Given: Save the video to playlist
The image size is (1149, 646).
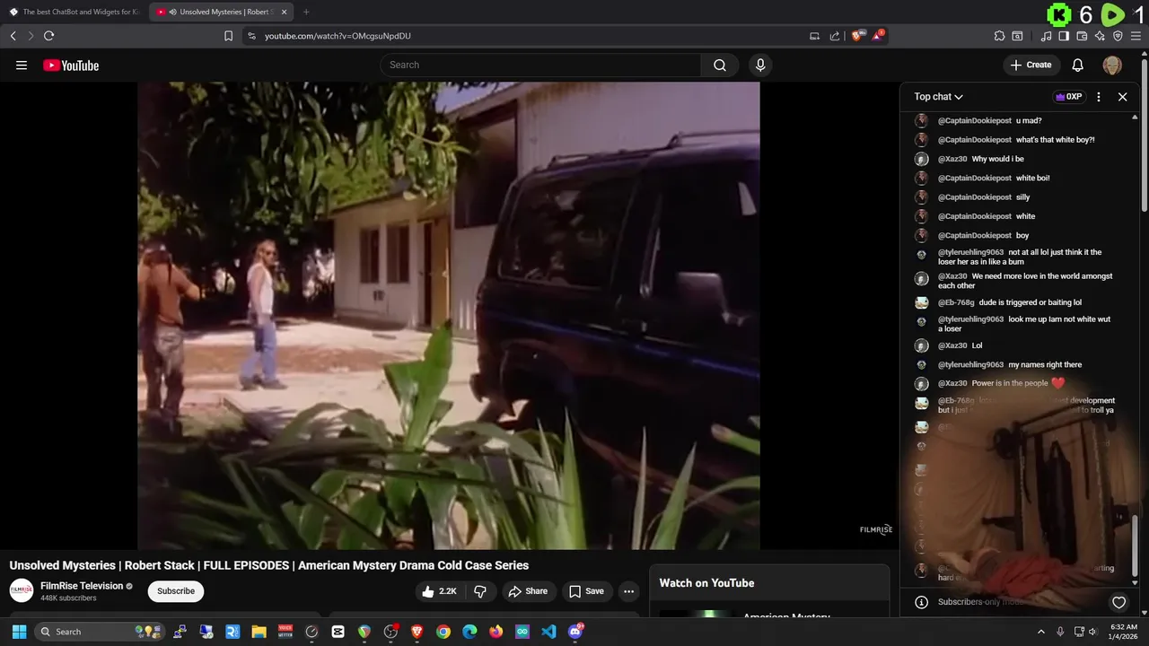Looking at the screenshot, I should (x=586, y=591).
